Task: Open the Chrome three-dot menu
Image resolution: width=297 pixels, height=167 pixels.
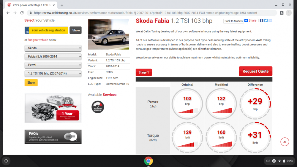Action: tap(289, 13)
